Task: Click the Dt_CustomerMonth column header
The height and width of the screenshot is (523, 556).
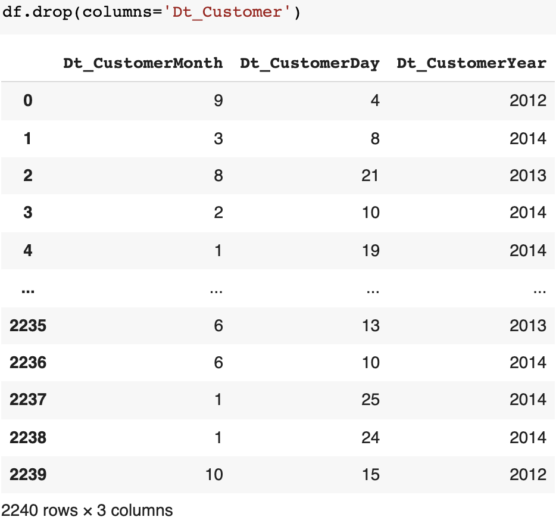Action: (x=143, y=63)
